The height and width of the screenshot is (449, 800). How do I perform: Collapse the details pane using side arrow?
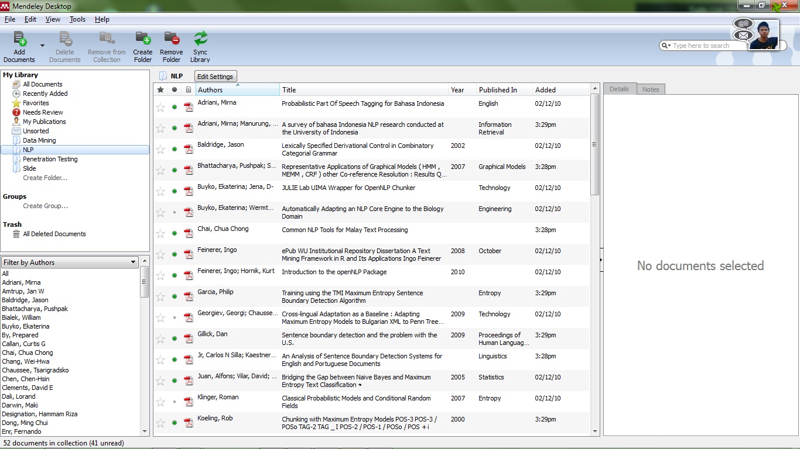pos(601,260)
